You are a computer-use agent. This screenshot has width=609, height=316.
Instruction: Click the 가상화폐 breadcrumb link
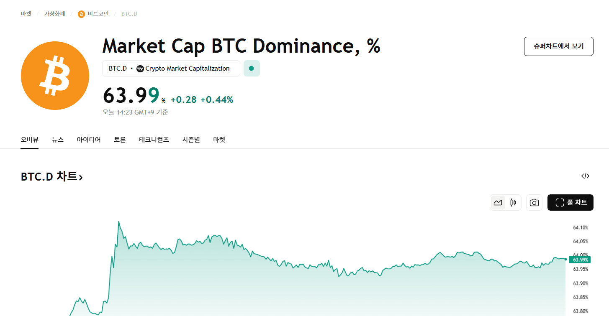[55, 14]
